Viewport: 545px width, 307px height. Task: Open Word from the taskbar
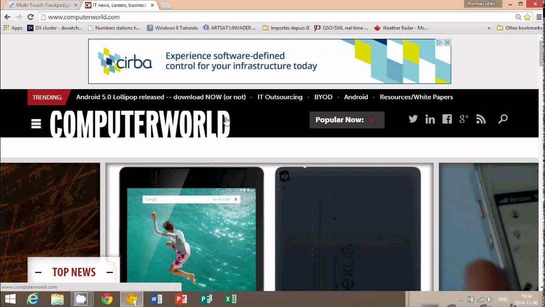(x=156, y=299)
